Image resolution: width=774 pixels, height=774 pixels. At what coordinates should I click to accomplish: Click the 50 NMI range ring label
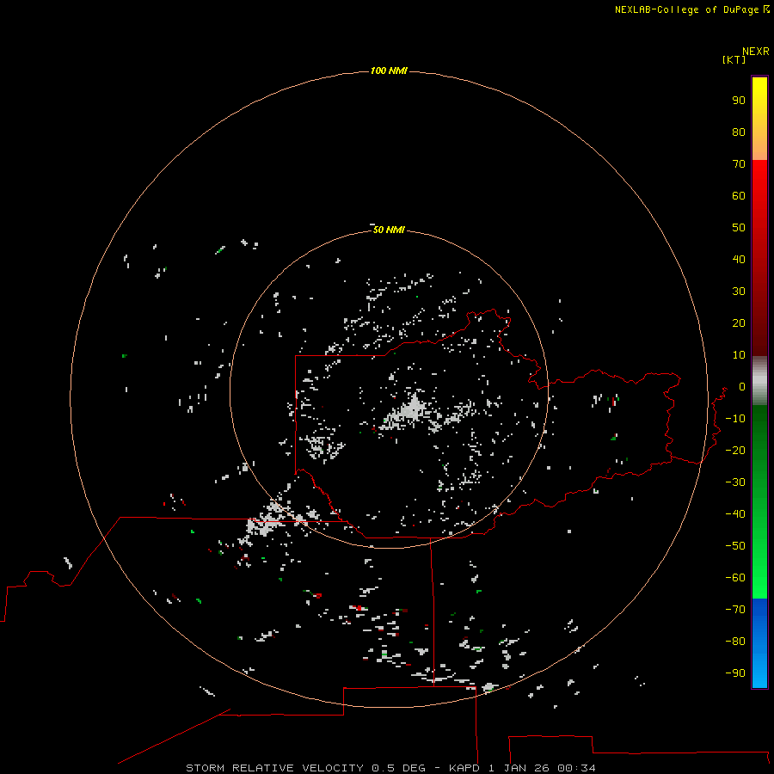389,230
